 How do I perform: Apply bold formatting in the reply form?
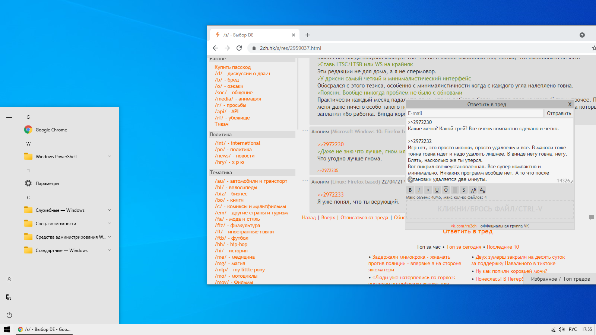[x=410, y=190]
